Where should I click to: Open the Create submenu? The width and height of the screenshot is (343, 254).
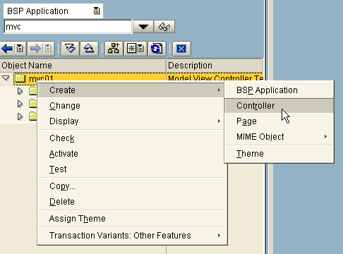(131, 90)
